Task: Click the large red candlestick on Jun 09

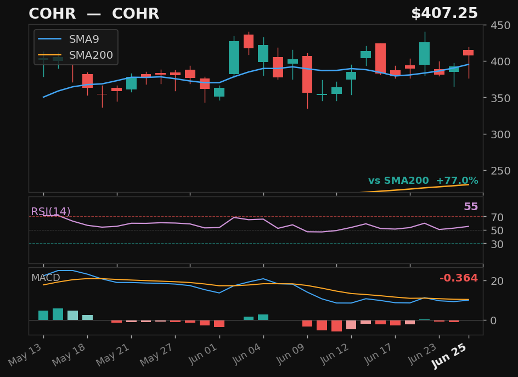Action: 307,74
